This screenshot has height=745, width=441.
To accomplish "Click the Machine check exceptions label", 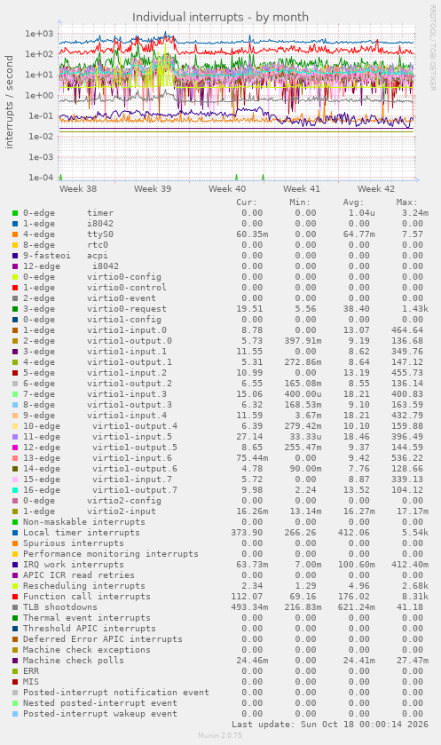I will coord(87,650).
